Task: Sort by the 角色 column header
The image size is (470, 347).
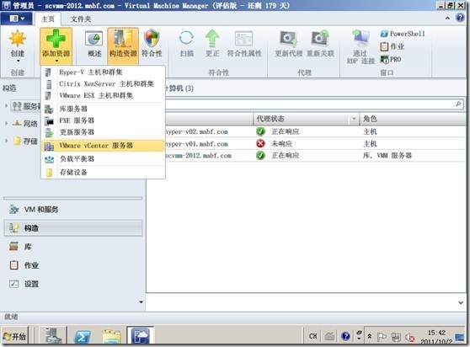Action: pos(413,119)
